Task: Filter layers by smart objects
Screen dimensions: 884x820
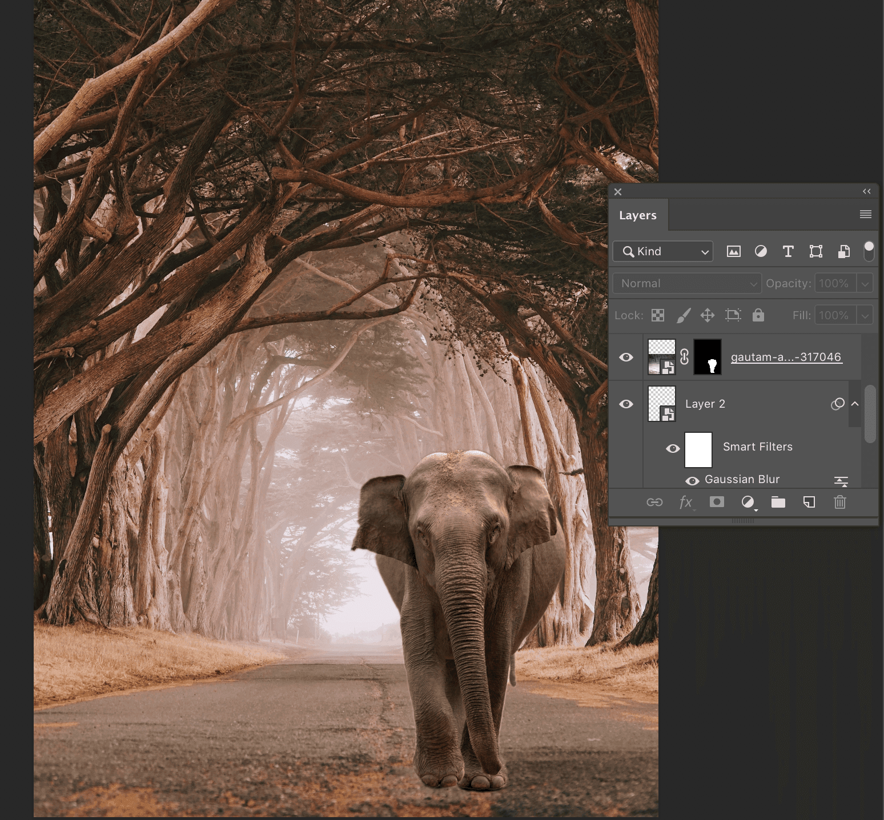Action: (x=843, y=251)
